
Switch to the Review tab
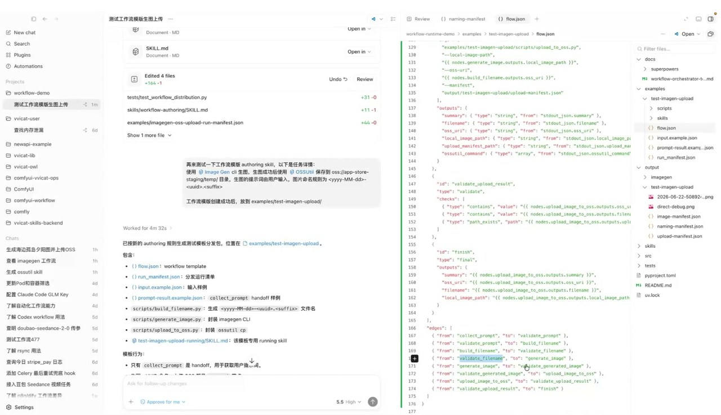pos(419,19)
